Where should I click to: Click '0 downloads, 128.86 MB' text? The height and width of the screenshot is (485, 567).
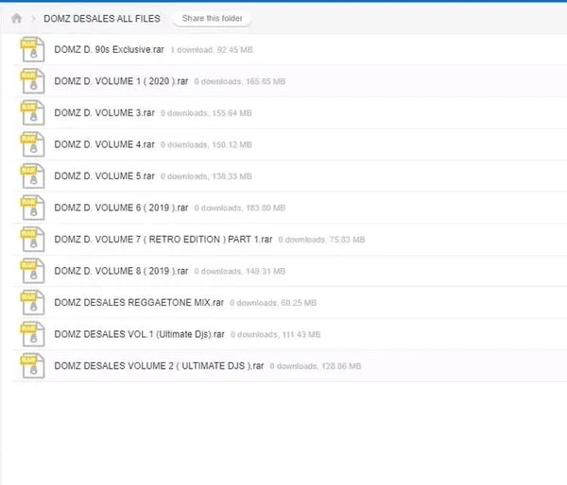316,366
